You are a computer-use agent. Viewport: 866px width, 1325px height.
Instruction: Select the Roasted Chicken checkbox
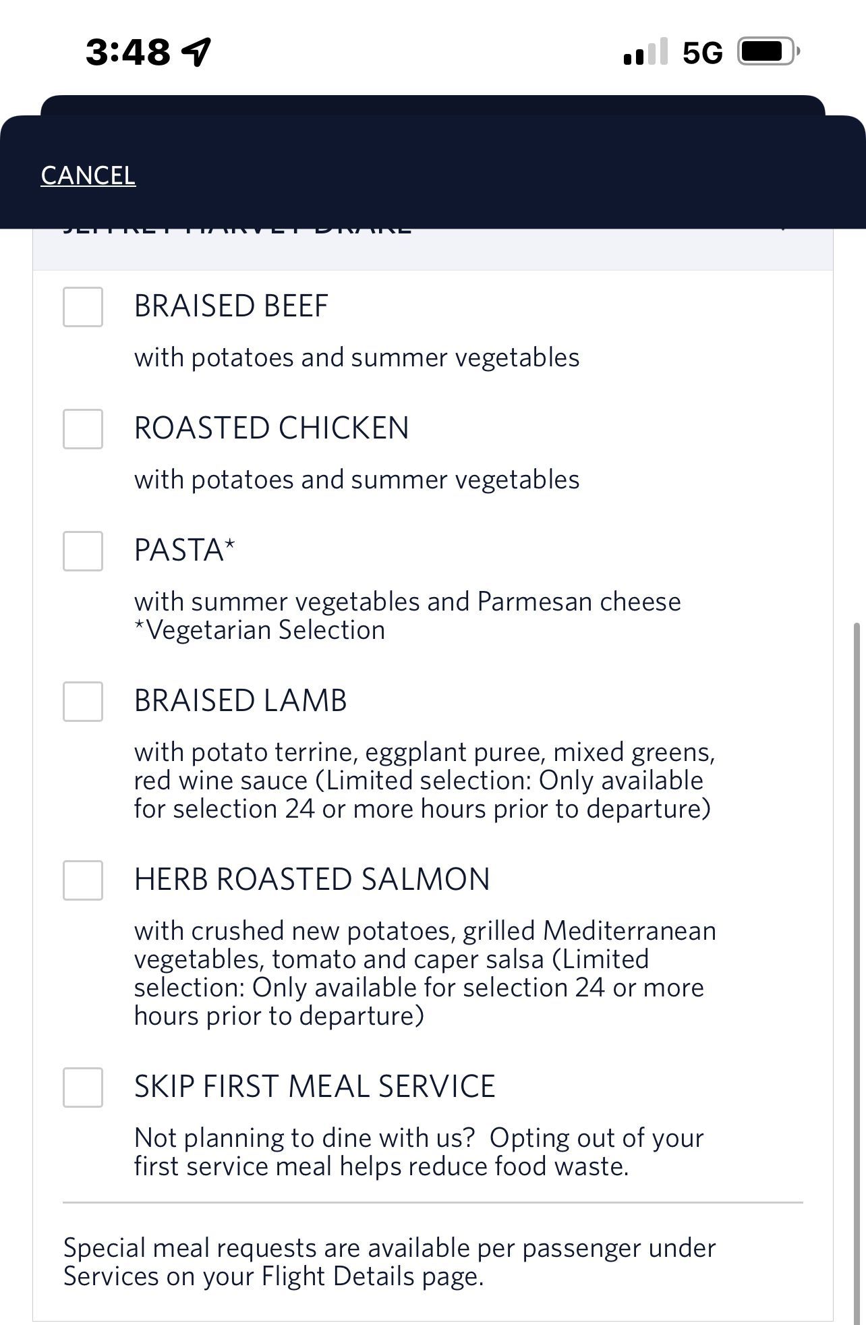pyautogui.click(x=83, y=429)
